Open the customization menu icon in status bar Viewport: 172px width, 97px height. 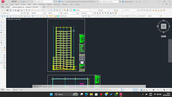(170, 90)
